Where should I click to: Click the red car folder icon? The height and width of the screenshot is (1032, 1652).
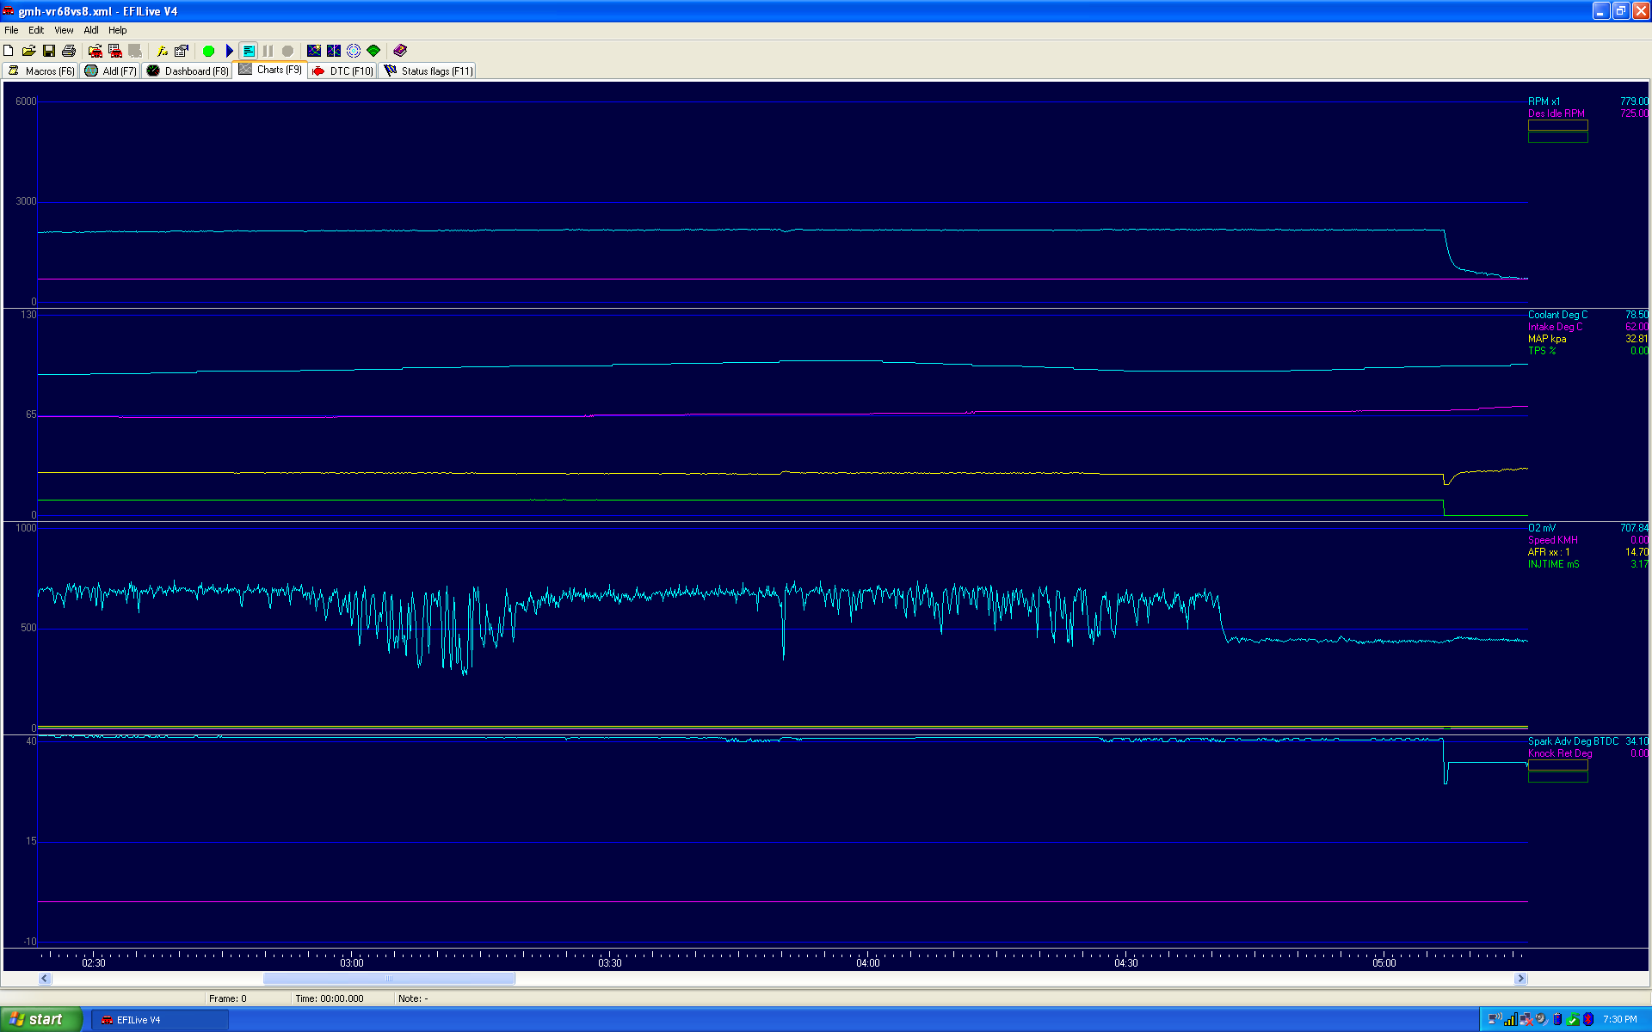[x=96, y=51]
